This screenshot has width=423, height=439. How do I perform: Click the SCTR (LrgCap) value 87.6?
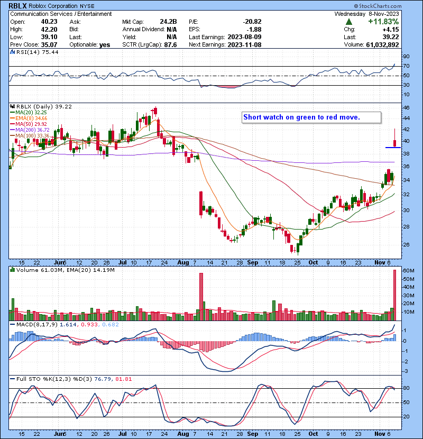pos(170,45)
